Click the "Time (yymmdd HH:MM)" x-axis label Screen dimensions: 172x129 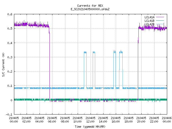click(90, 127)
